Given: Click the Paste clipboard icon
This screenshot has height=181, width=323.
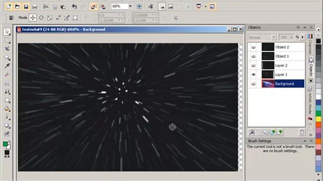Looking at the screenshot, I should [x=63, y=7].
